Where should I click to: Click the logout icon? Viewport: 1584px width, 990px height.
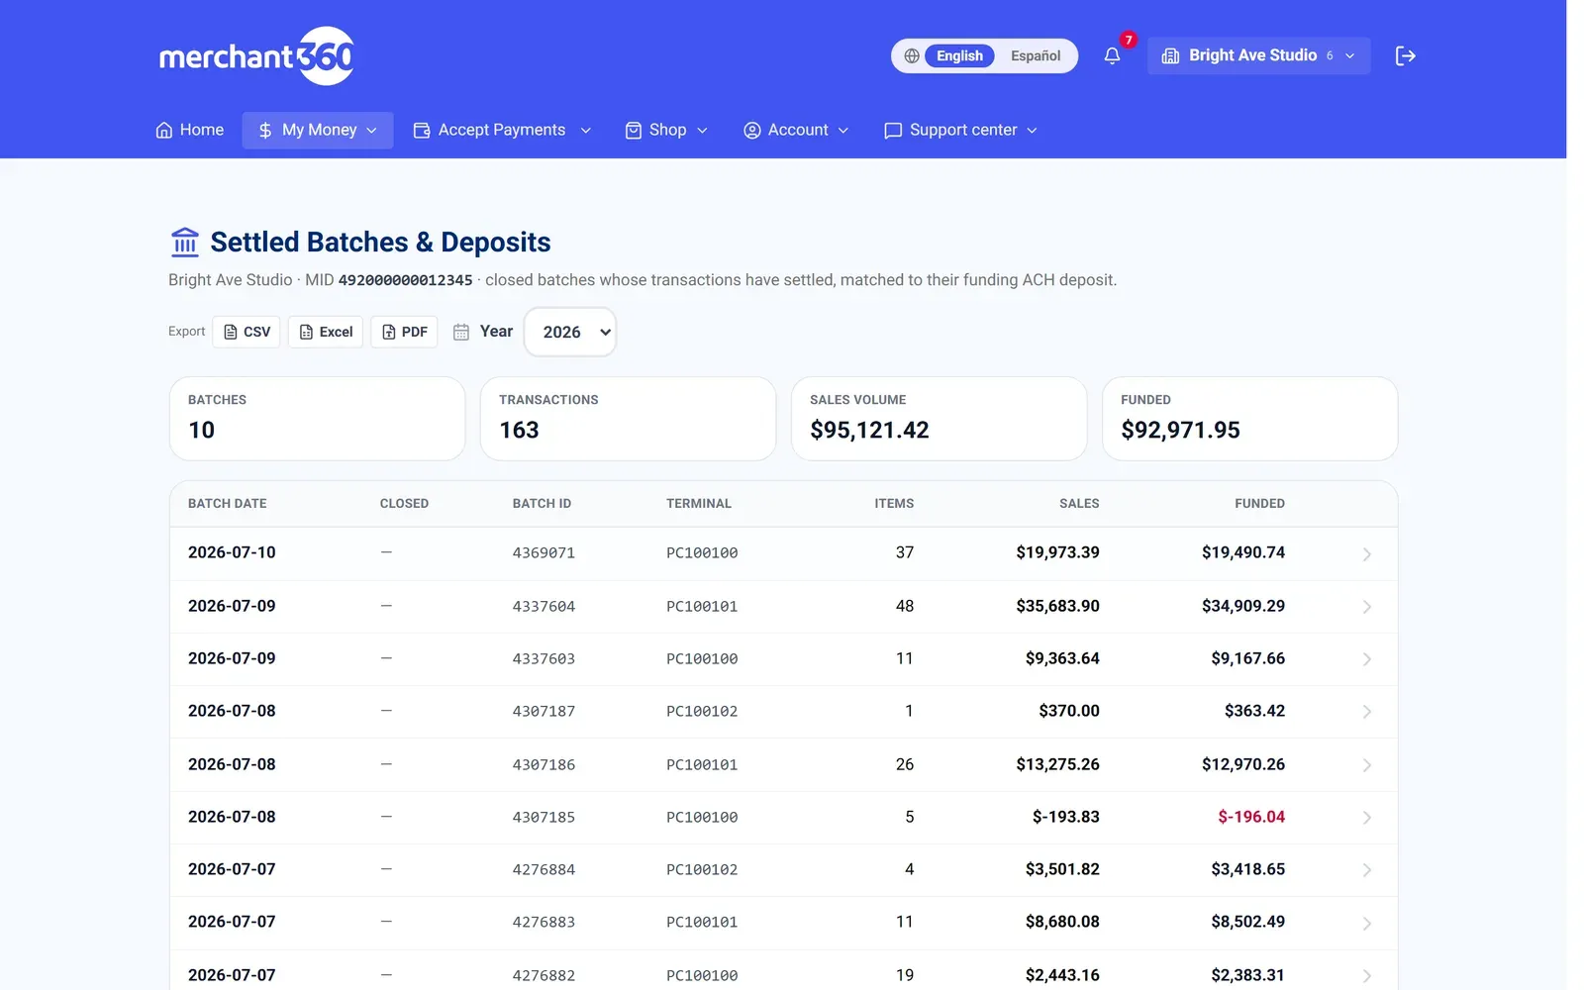(x=1405, y=55)
